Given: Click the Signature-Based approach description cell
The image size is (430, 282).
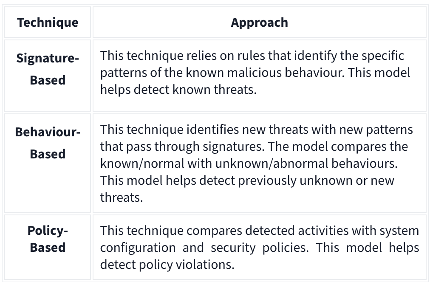Looking at the screenshot, I should click(260, 76).
